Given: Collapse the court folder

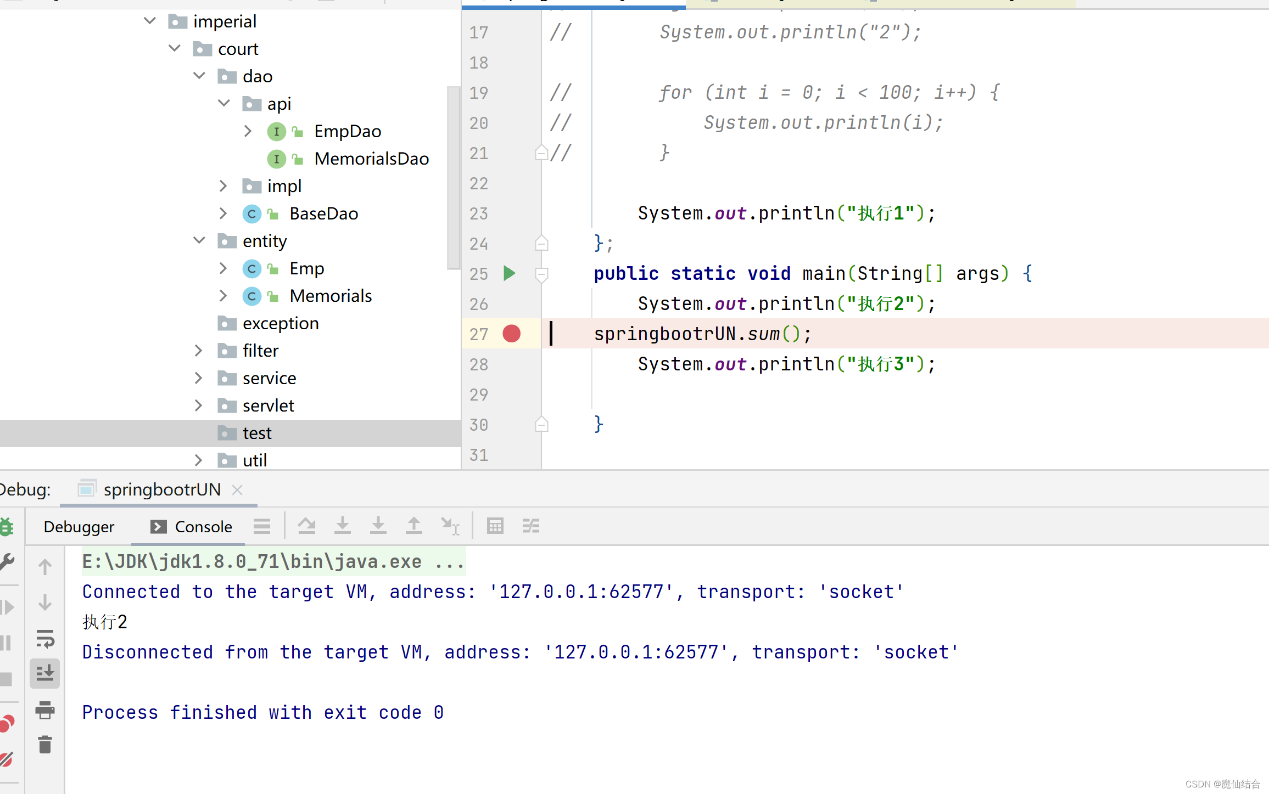Looking at the screenshot, I should (x=175, y=49).
